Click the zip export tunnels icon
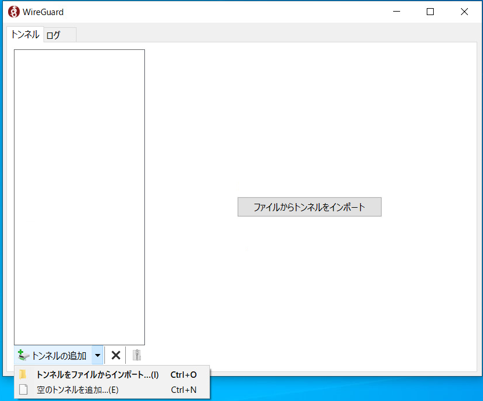This screenshot has height=401, width=483. [x=137, y=355]
